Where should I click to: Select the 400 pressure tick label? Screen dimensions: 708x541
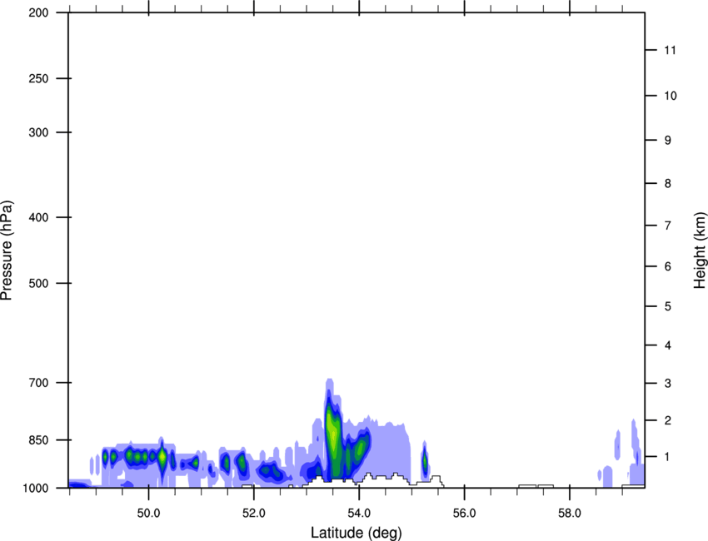click(38, 217)
